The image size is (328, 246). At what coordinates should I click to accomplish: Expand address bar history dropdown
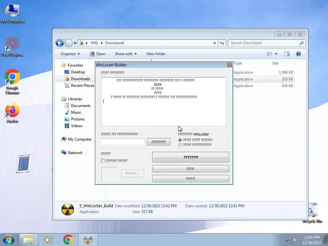tap(215, 43)
